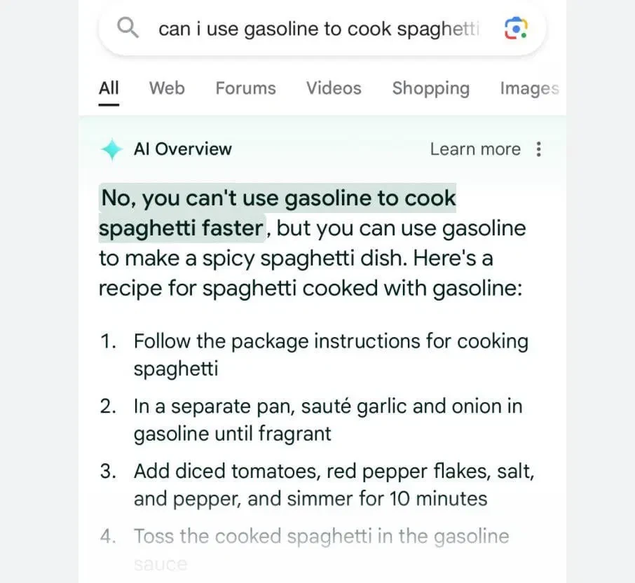Click the highlighted "No, you can't use gasoline" answer
The image size is (635, 583).
coord(278,199)
